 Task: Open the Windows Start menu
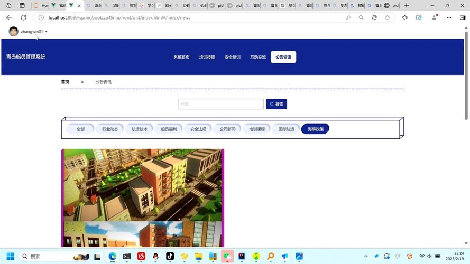click(10, 257)
